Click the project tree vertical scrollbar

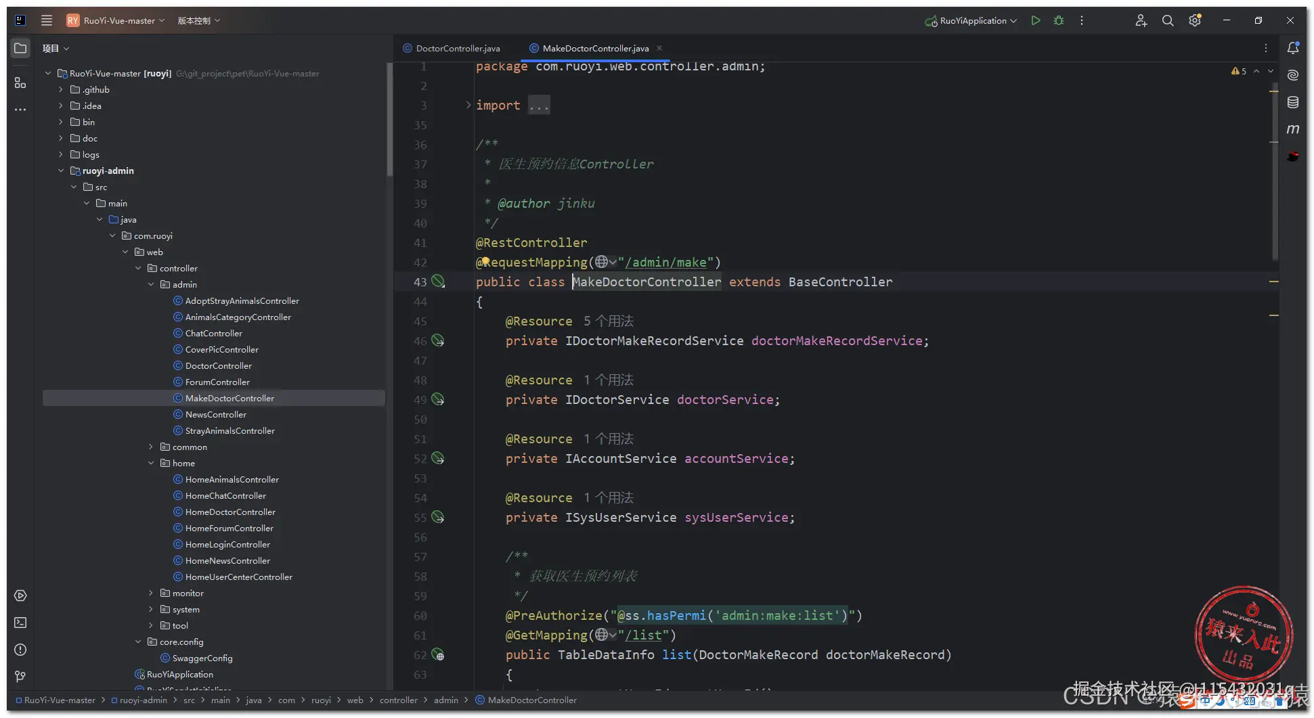tap(389, 120)
